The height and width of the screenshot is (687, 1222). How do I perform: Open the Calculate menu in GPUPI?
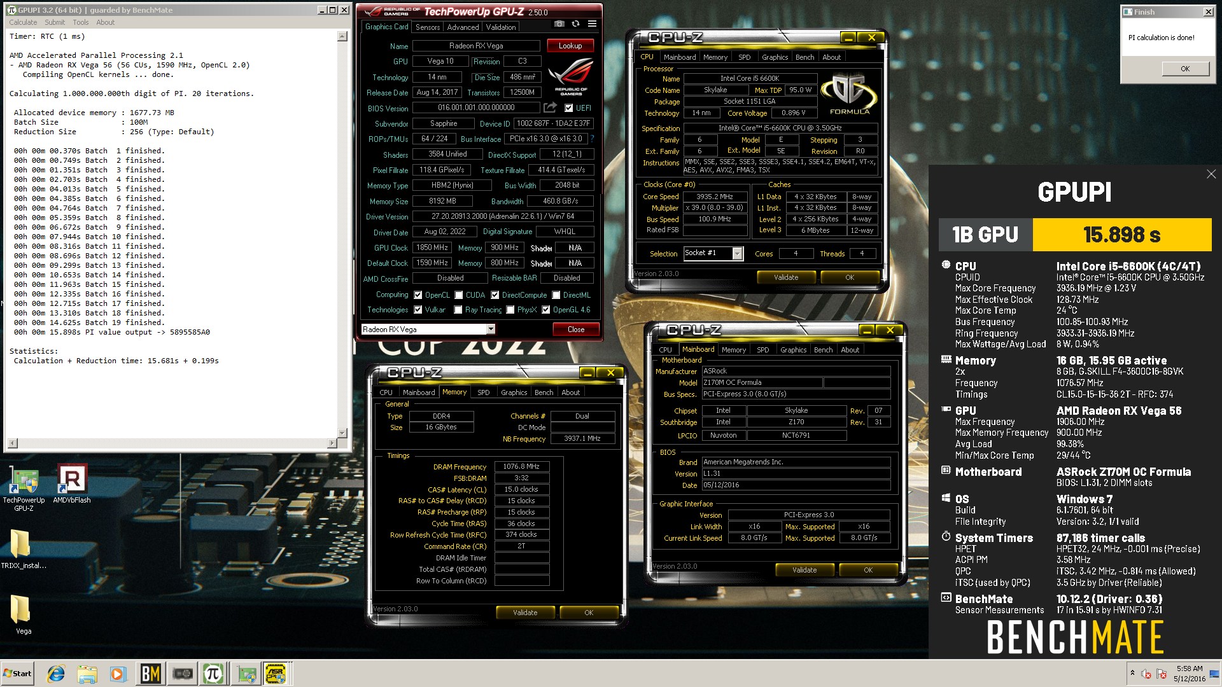point(23,22)
